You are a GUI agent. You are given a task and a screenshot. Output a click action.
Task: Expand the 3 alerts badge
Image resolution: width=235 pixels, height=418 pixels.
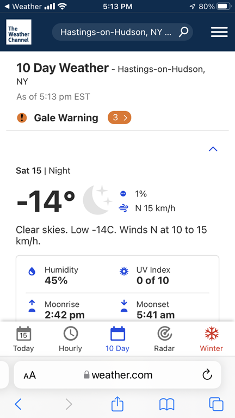coord(119,118)
